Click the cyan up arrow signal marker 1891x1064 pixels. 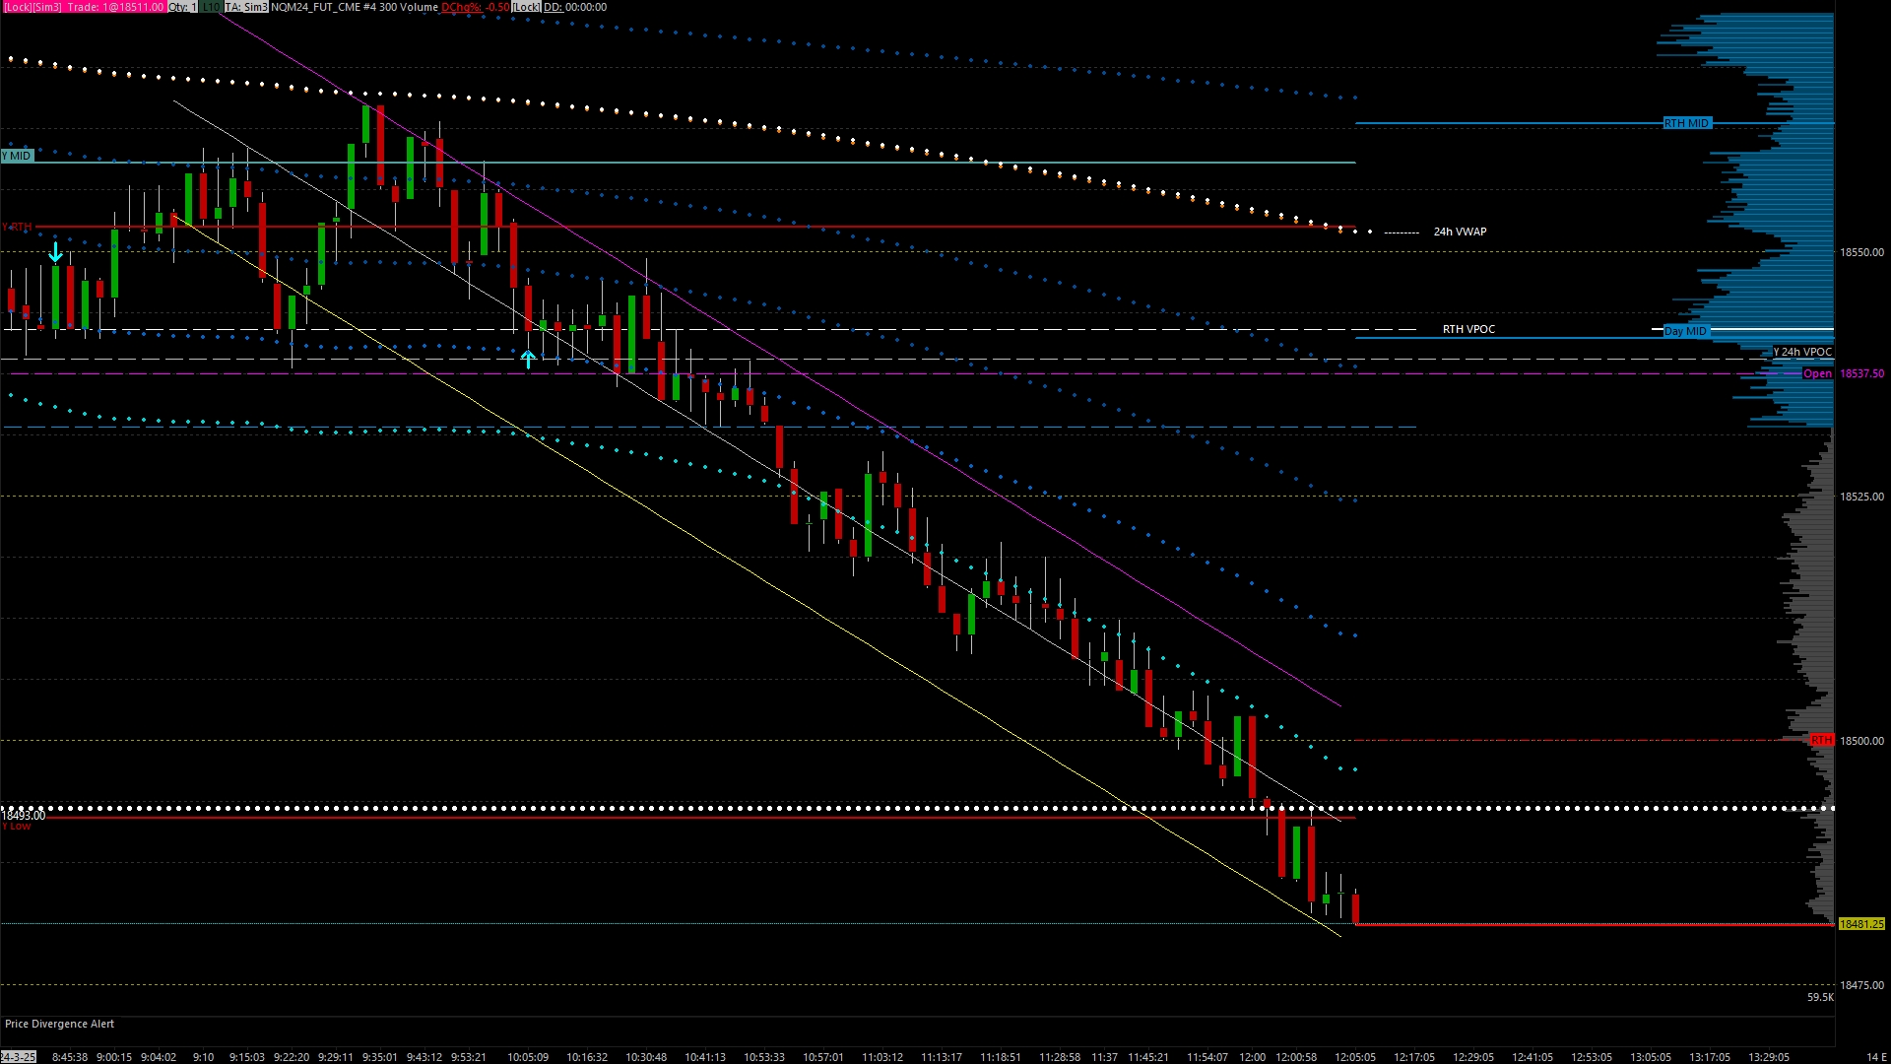pyautogui.click(x=528, y=360)
